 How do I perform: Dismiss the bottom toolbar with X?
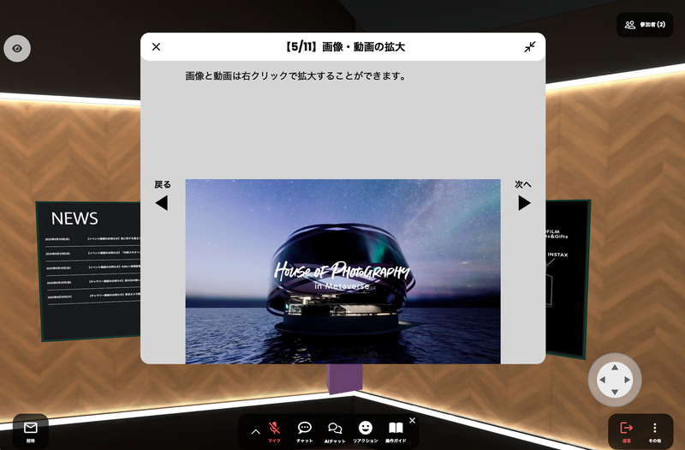(x=412, y=420)
